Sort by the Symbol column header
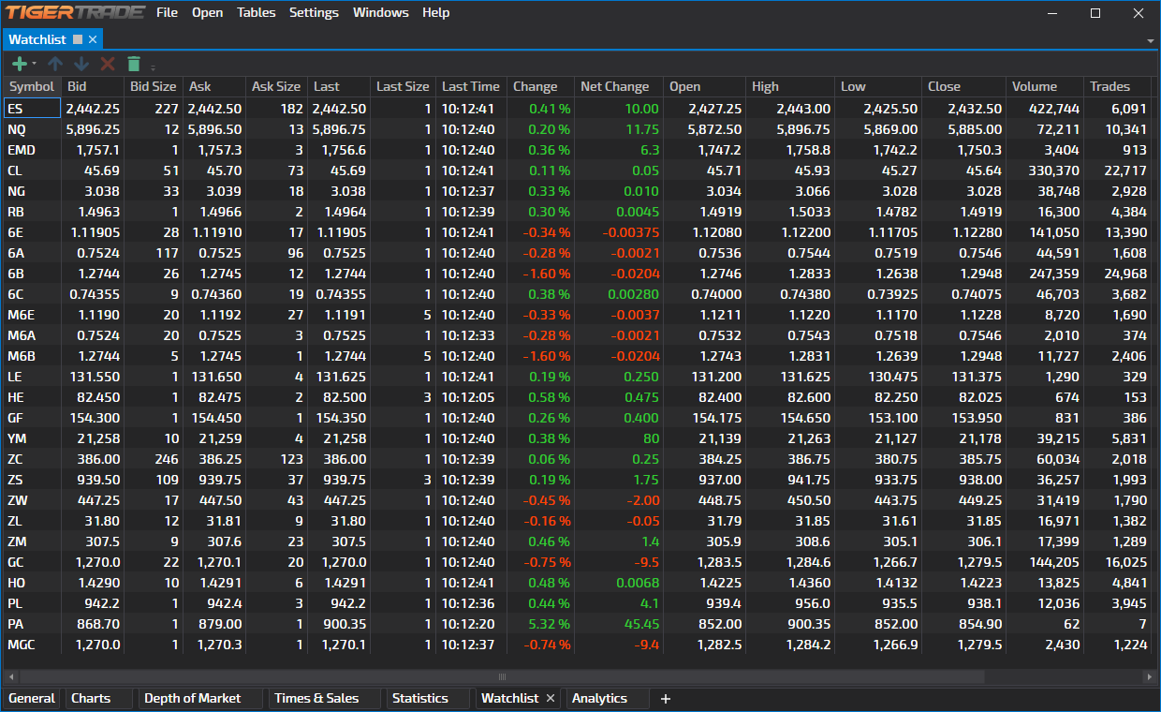Viewport: 1161px width, 712px height. tap(32, 86)
